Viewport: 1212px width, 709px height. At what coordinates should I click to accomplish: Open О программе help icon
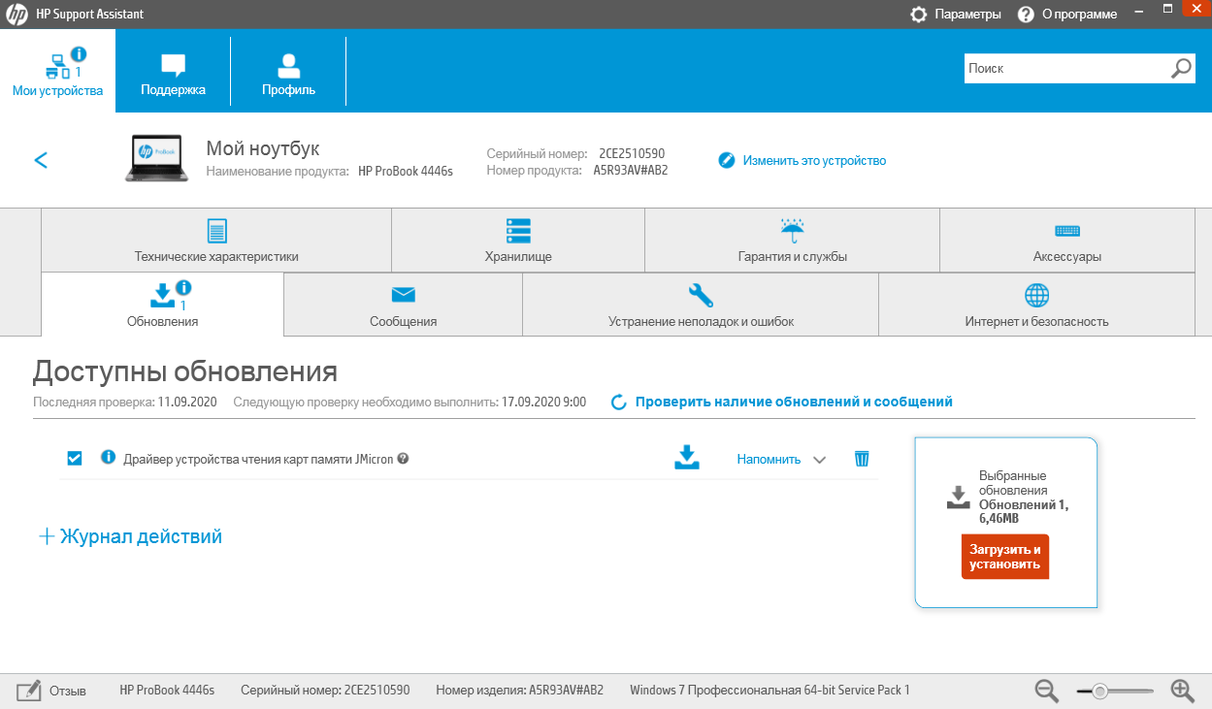[1026, 15]
